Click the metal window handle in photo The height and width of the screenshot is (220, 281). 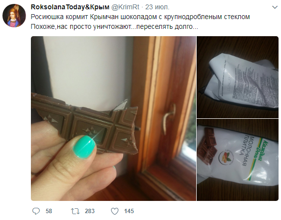(169, 118)
